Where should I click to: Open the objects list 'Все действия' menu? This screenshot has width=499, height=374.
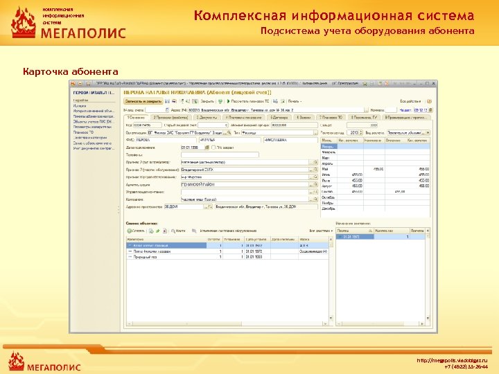[x=321, y=231]
